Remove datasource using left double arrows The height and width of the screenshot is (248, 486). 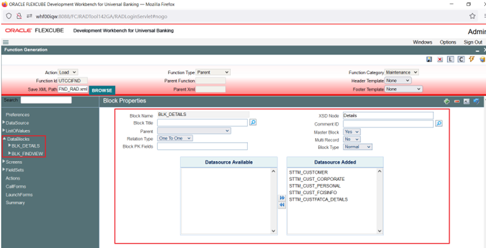pyautogui.click(x=282, y=205)
